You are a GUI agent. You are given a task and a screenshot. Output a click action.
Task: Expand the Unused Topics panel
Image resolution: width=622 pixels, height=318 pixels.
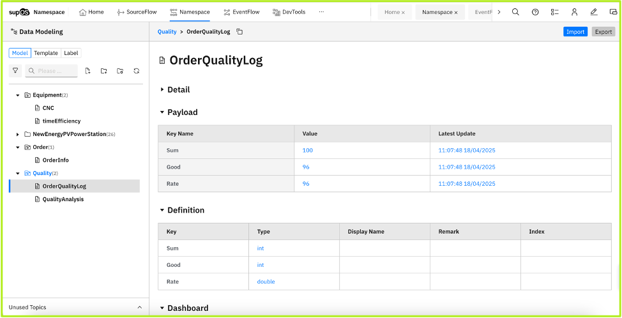tap(140, 307)
